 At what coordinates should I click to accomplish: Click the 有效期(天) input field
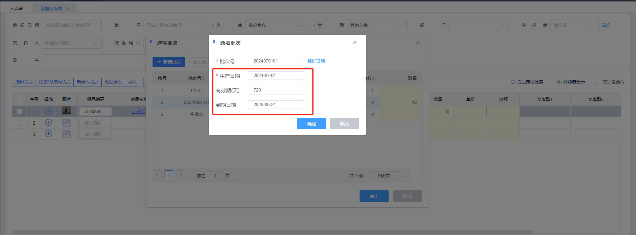276,90
